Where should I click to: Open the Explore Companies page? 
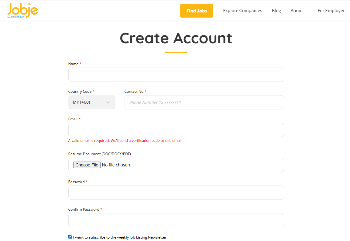click(x=242, y=11)
